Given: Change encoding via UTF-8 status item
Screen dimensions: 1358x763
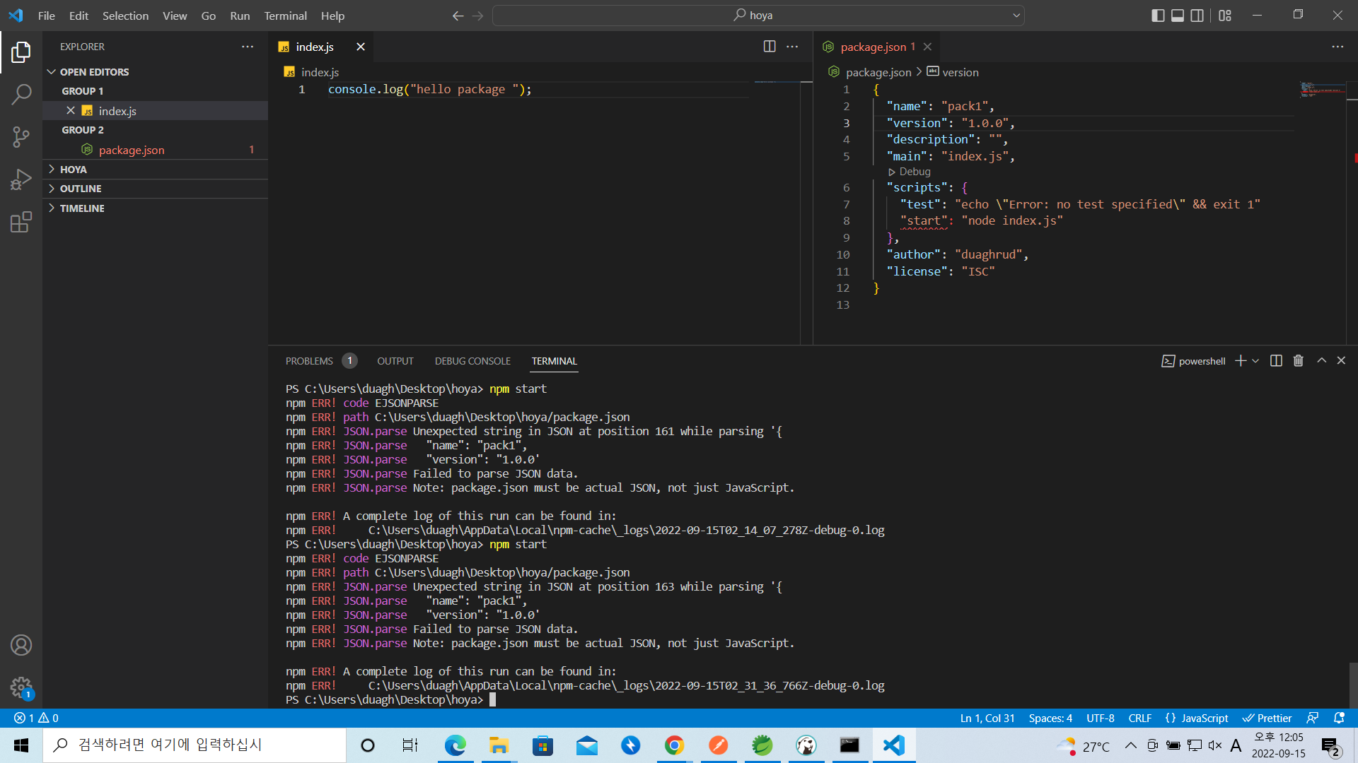Looking at the screenshot, I should [1101, 718].
